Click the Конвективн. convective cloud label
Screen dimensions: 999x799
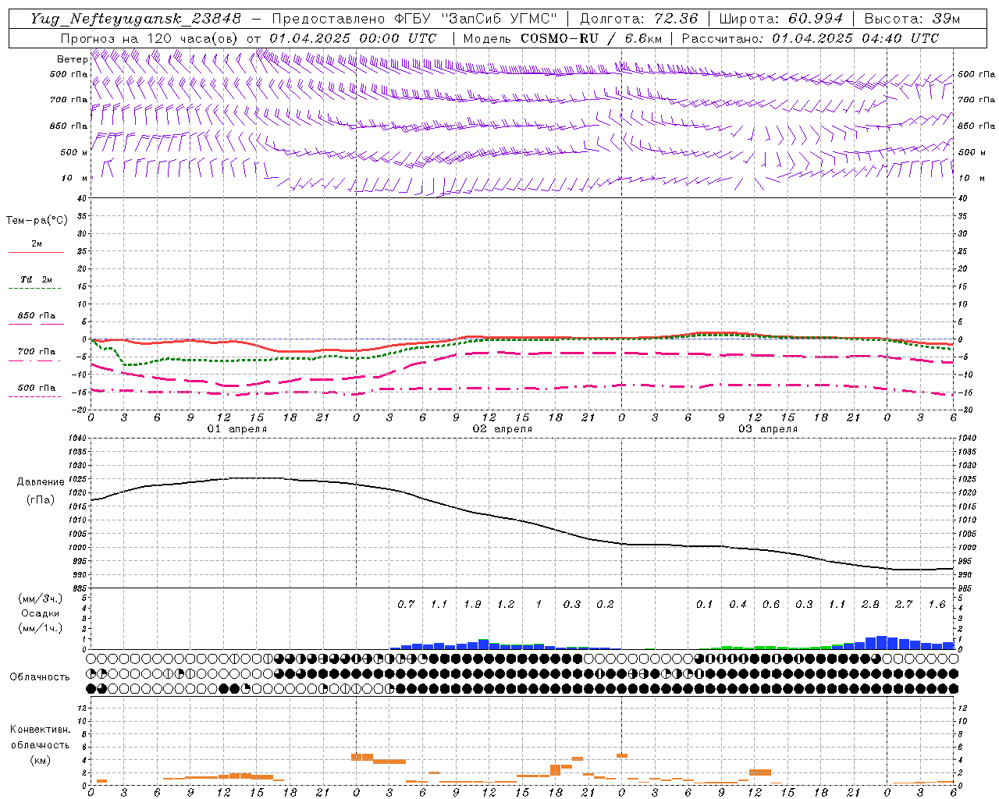point(40,730)
